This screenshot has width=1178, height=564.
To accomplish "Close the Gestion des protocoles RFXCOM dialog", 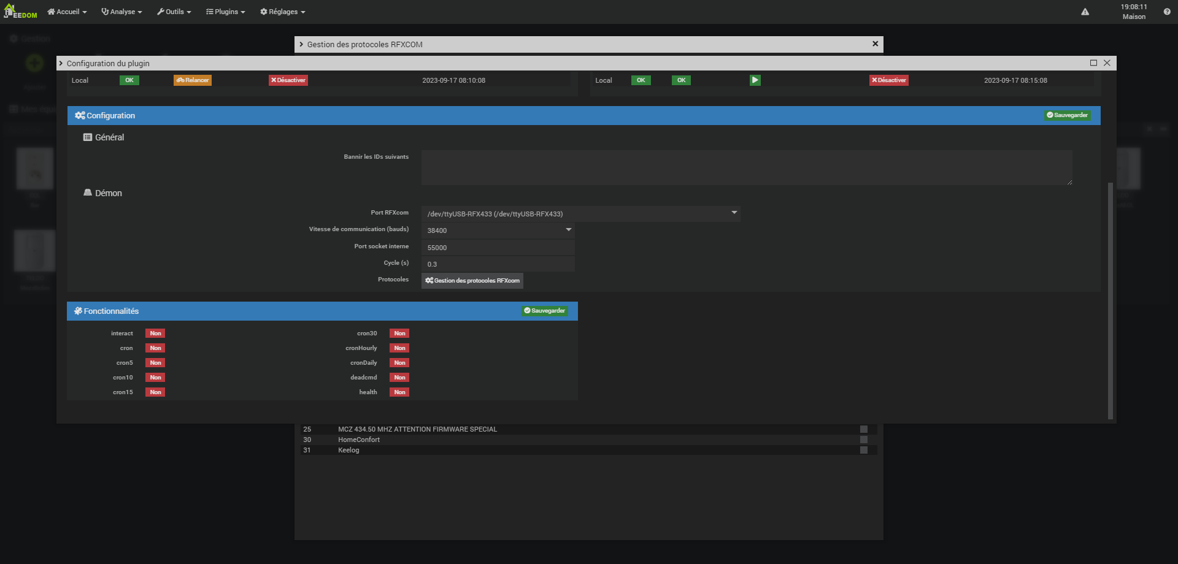I will pyautogui.click(x=875, y=44).
